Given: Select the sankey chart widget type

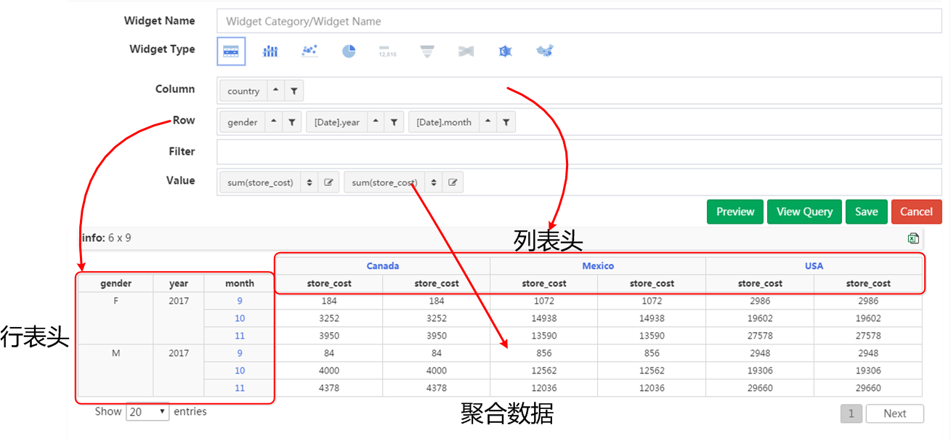Looking at the screenshot, I should click(466, 51).
